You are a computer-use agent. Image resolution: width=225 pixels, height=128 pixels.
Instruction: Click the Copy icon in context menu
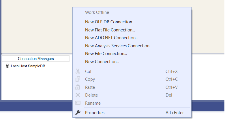point(78,79)
